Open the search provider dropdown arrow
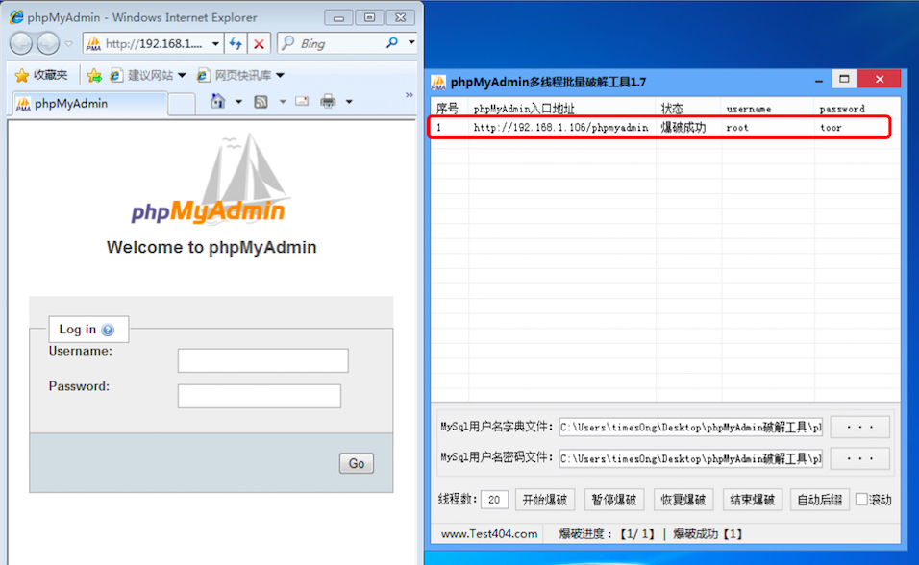This screenshot has width=919, height=565. tap(411, 43)
